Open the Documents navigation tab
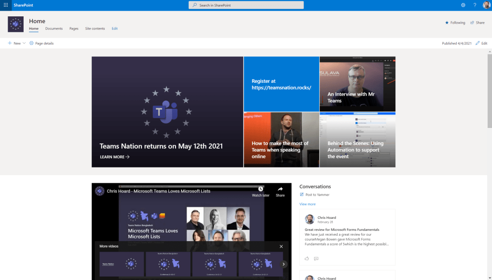 pos(54,28)
